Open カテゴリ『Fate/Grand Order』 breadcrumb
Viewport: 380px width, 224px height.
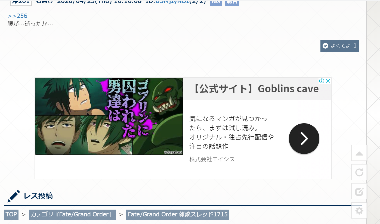(72, 214)
